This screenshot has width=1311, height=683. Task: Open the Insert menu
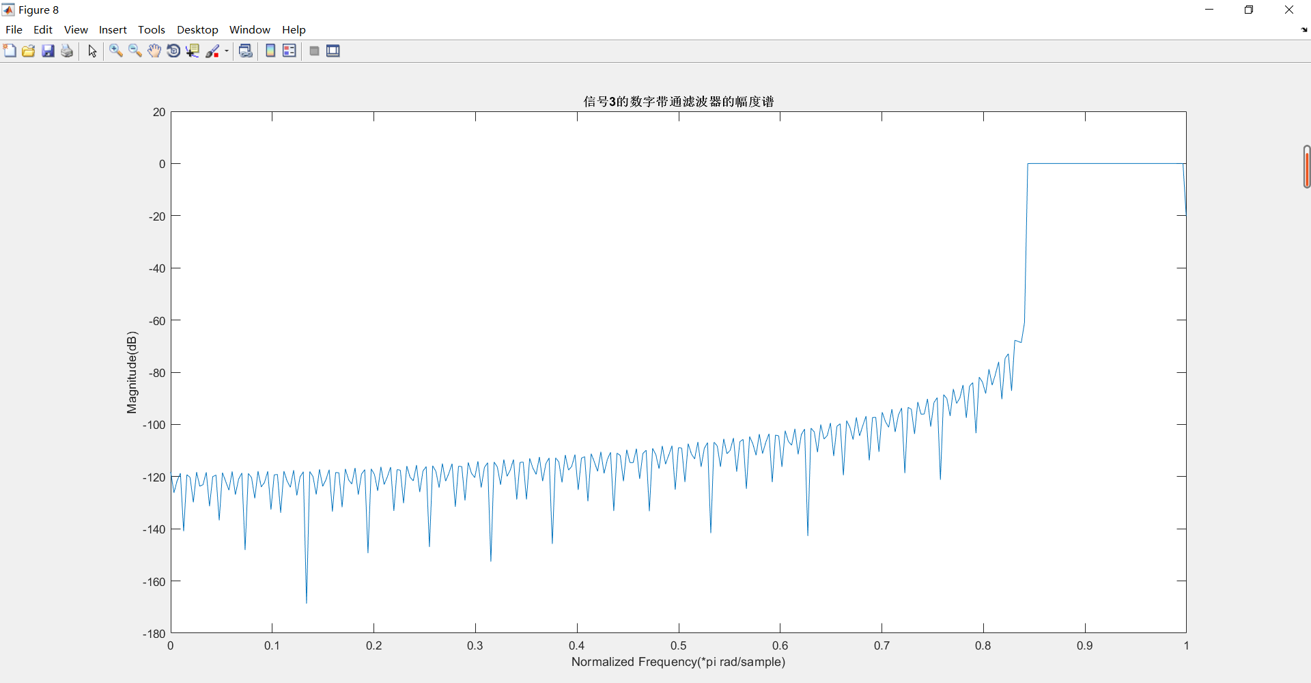(113, 30)
